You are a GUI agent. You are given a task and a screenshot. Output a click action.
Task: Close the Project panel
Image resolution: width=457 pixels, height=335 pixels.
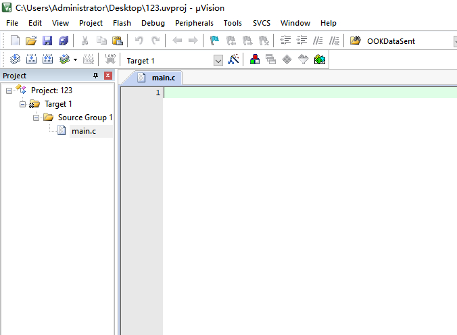pyautogui.click(x=108, y=76)
